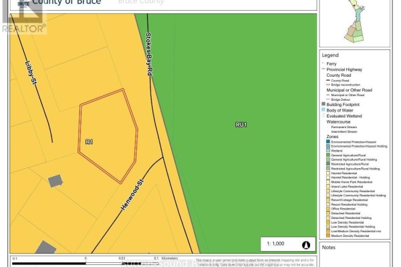The height and width of the screenshot is (267, 401).
Task: Click the Wetland zone color swatch
Action: point(328,150)
